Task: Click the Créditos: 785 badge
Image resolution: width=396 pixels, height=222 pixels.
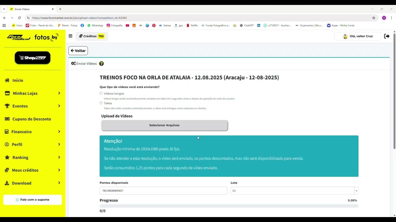Action: tap(91, 36)
